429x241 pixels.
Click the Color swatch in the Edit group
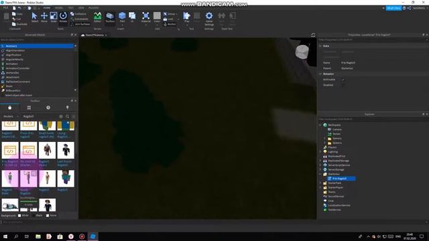tap(157, 16)
